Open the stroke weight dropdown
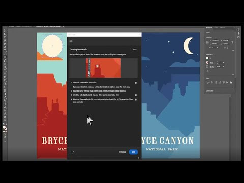This screenshot has width=244, height=183. [x=223, y=63]
